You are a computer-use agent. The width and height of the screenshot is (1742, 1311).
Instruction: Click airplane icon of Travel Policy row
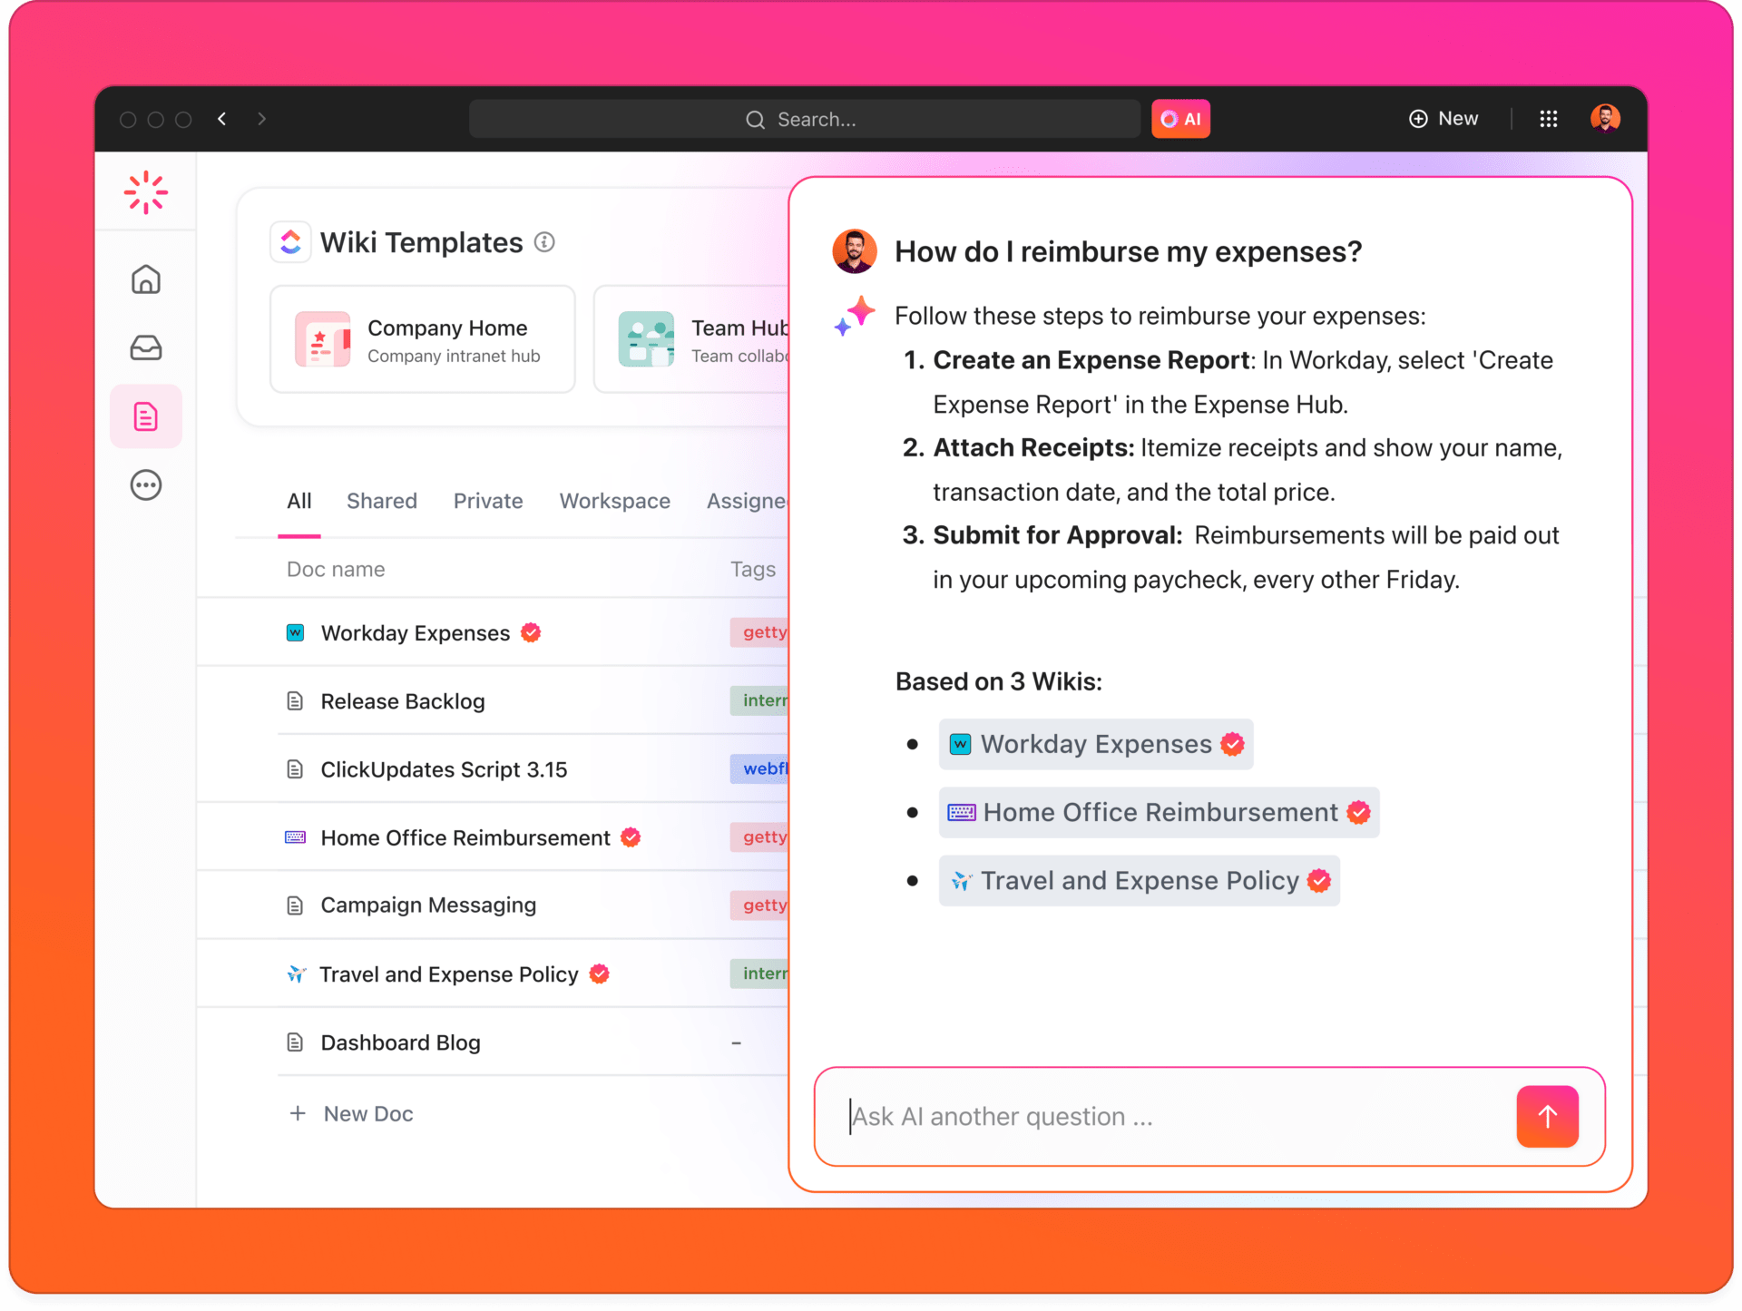(296, 974)
